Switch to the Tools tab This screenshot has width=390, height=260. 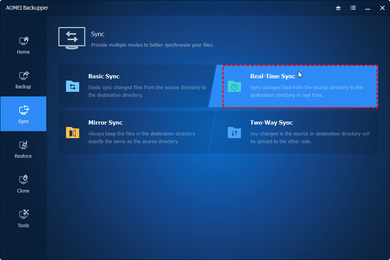pyautogui.click(x=23, y=218)
